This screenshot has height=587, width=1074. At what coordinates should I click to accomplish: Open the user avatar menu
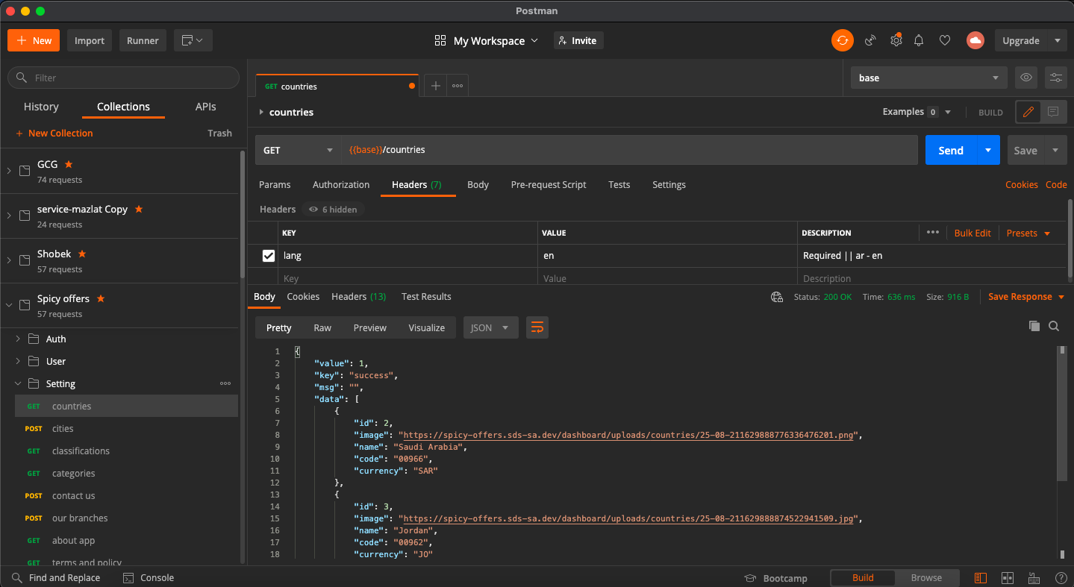pos(975,40)
